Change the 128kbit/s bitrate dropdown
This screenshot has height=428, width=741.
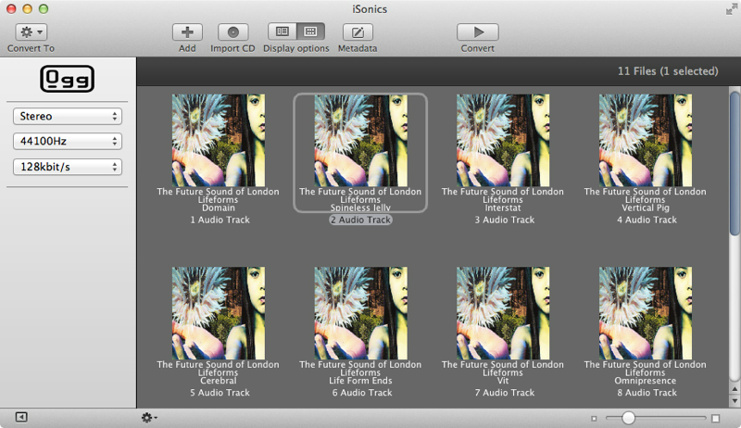click(x=68, y=167)
